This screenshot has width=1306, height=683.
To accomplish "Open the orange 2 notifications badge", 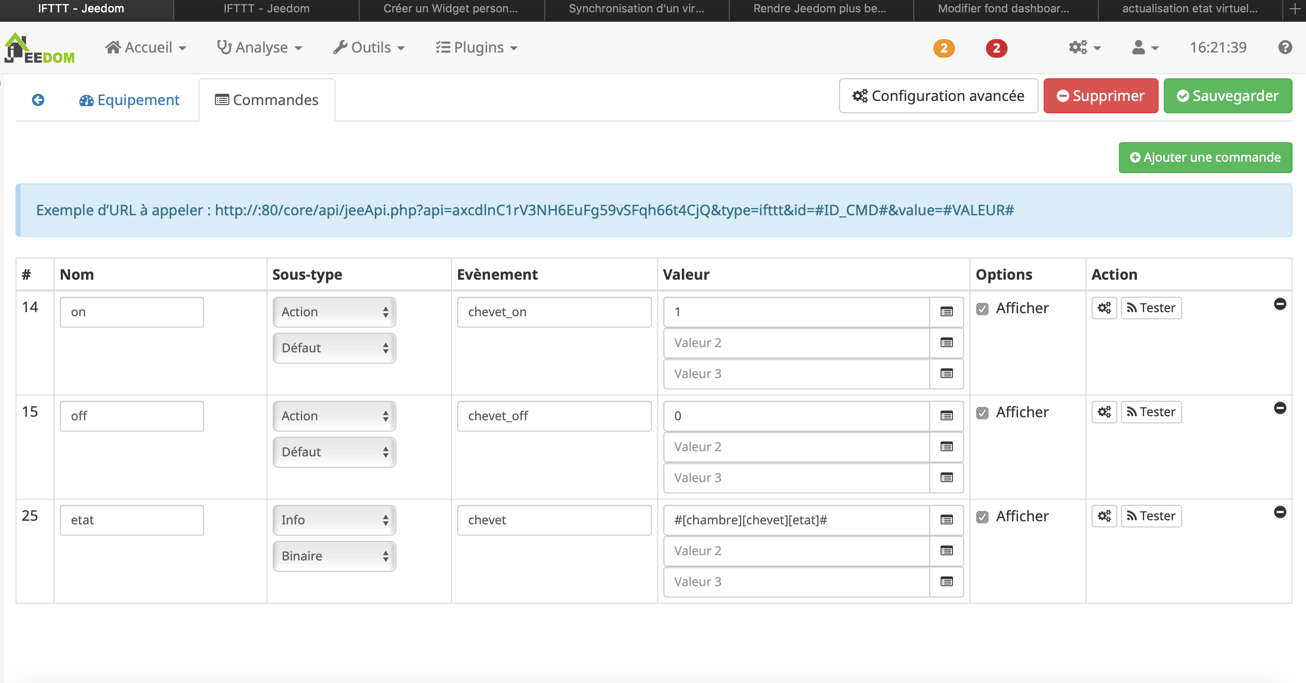I will [944, 48].
